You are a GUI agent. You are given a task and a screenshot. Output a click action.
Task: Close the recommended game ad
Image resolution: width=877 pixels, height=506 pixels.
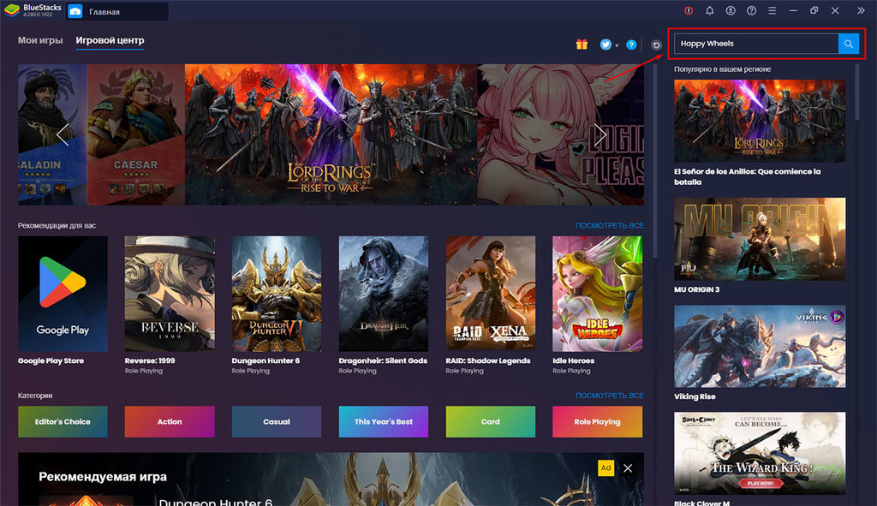tap(628, 468)
